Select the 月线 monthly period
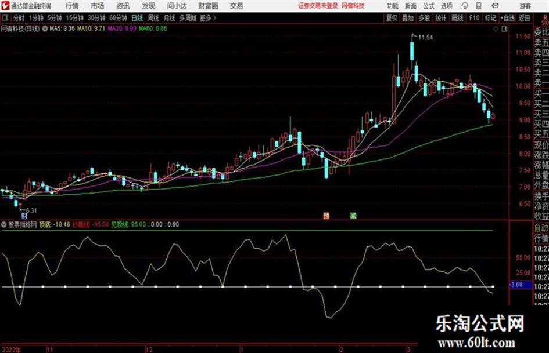549x353 pixels. 170,18
